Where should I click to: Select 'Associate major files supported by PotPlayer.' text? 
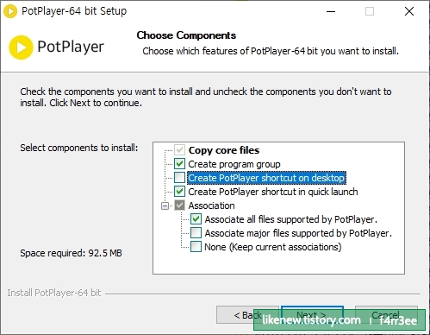coord(298,233)
